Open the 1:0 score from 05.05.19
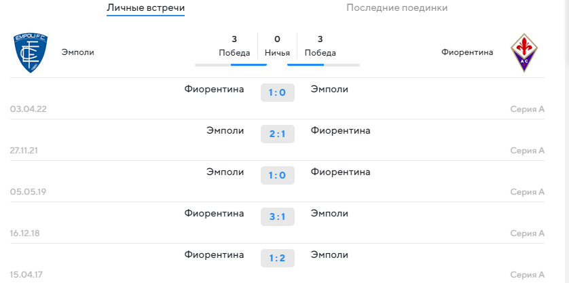This screenshot has width=569, height=283. pyautogui.click(x=278, y=176)
